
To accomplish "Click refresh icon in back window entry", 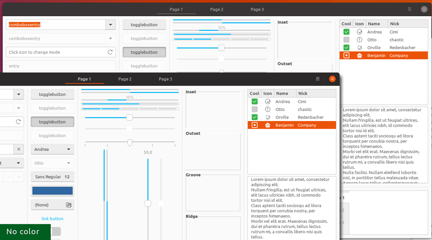I will coord(110,52).
